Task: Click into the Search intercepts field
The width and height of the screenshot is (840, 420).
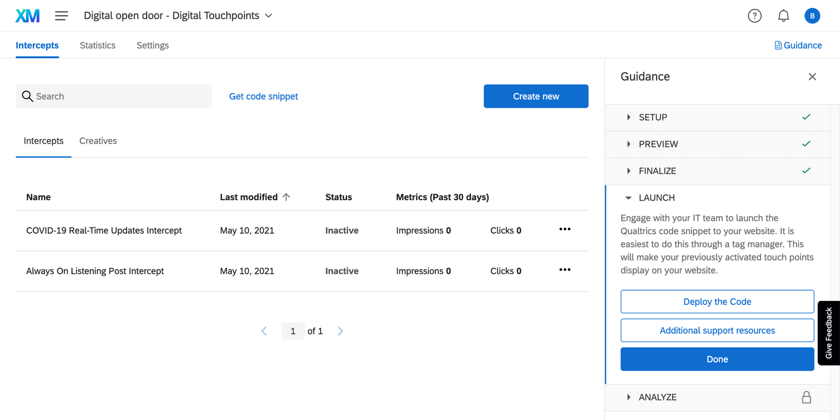Action: point(114,96)
